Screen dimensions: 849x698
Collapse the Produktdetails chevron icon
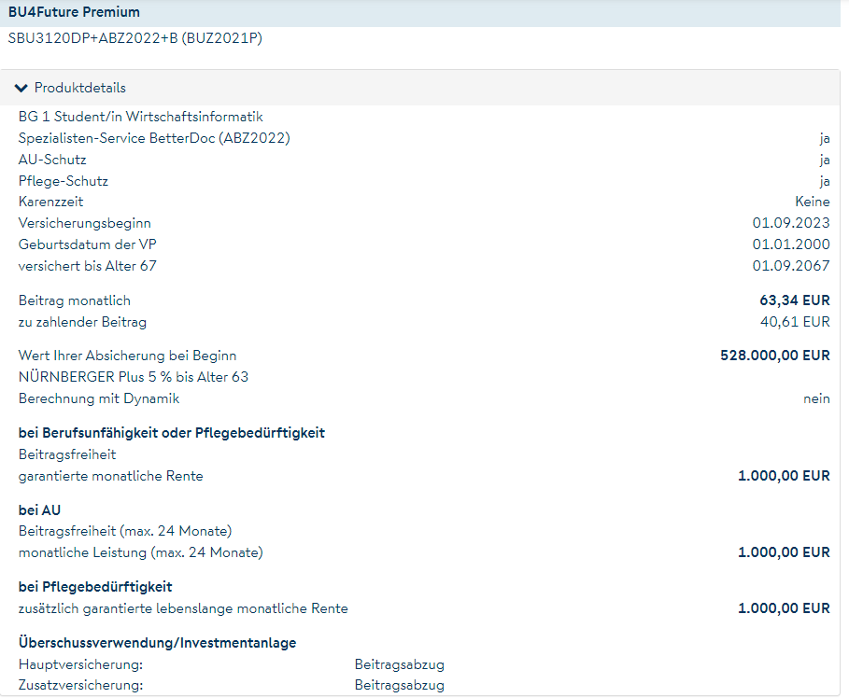tap(22, 88)
